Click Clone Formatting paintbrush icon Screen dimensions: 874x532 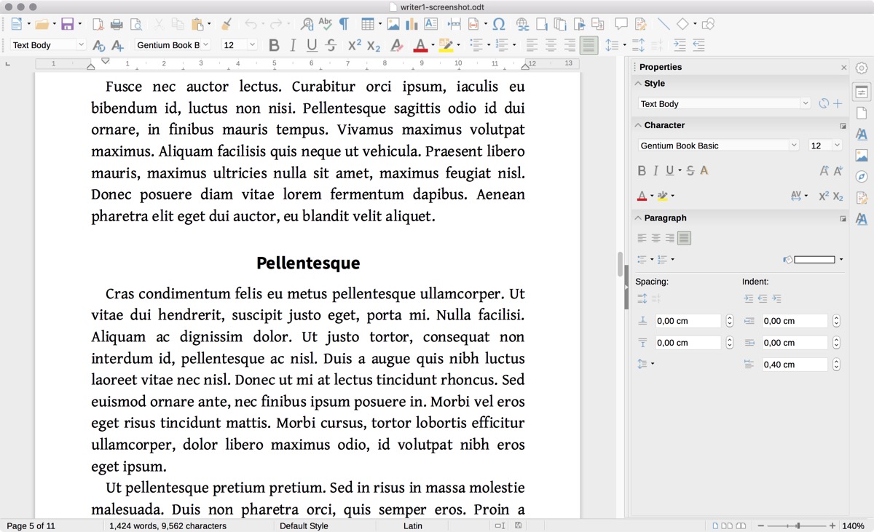227,24
